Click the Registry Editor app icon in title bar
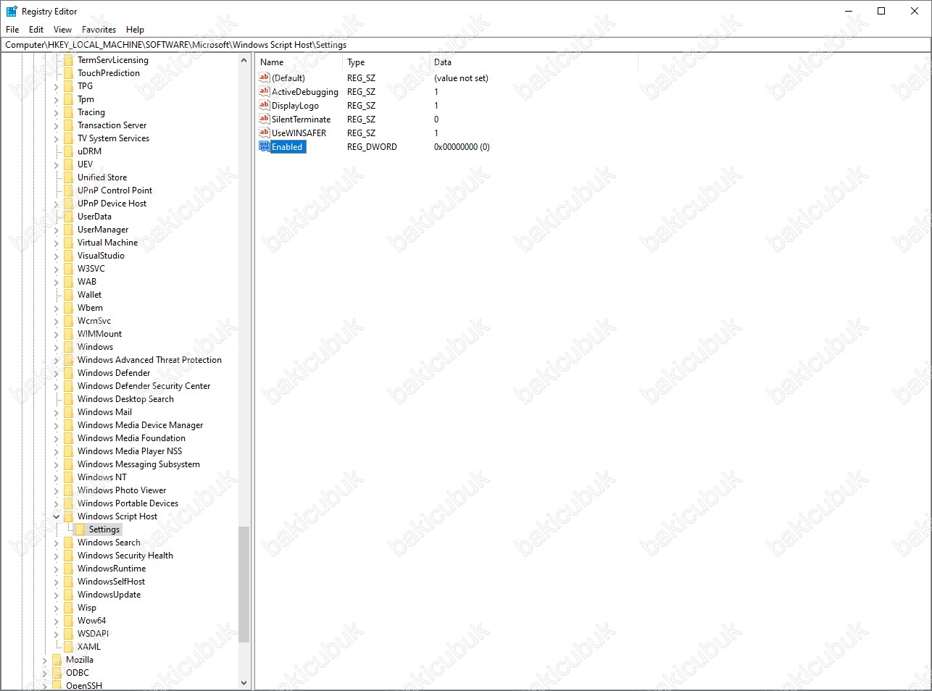The image size is (932, 691). 12,12
